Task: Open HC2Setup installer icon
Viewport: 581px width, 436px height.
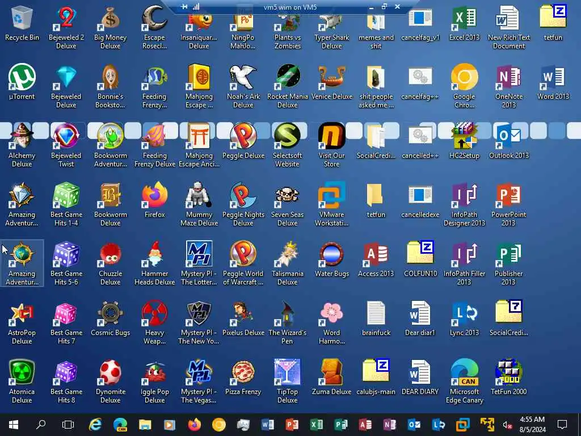Action: click(x=464, y=141)
